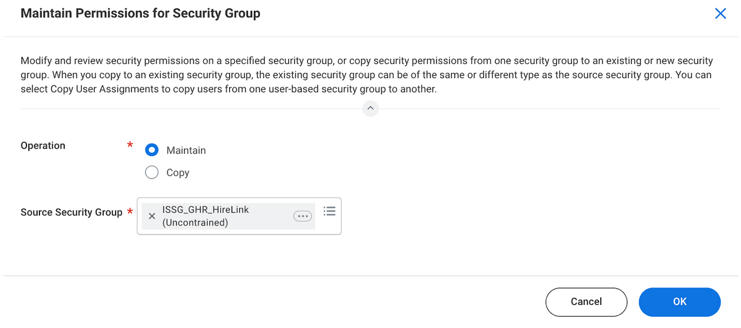Click the red asterisk beside Source Security Group
This screenshot has height=328, width=741.
[x=130, y=212]
